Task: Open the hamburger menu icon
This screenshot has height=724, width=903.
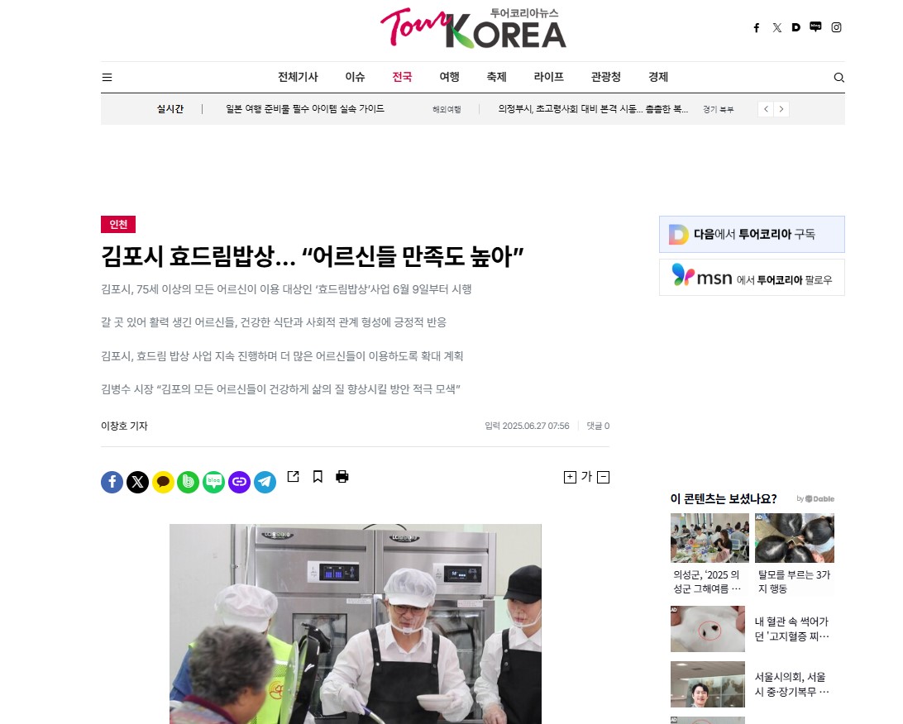Action: tap(107, 77)
